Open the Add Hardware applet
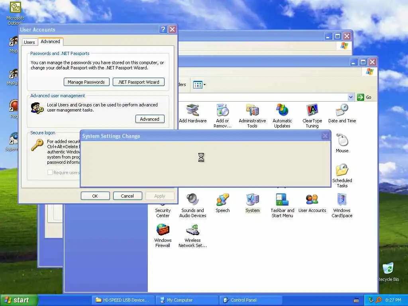408x306 pixels. pos(192,113)
